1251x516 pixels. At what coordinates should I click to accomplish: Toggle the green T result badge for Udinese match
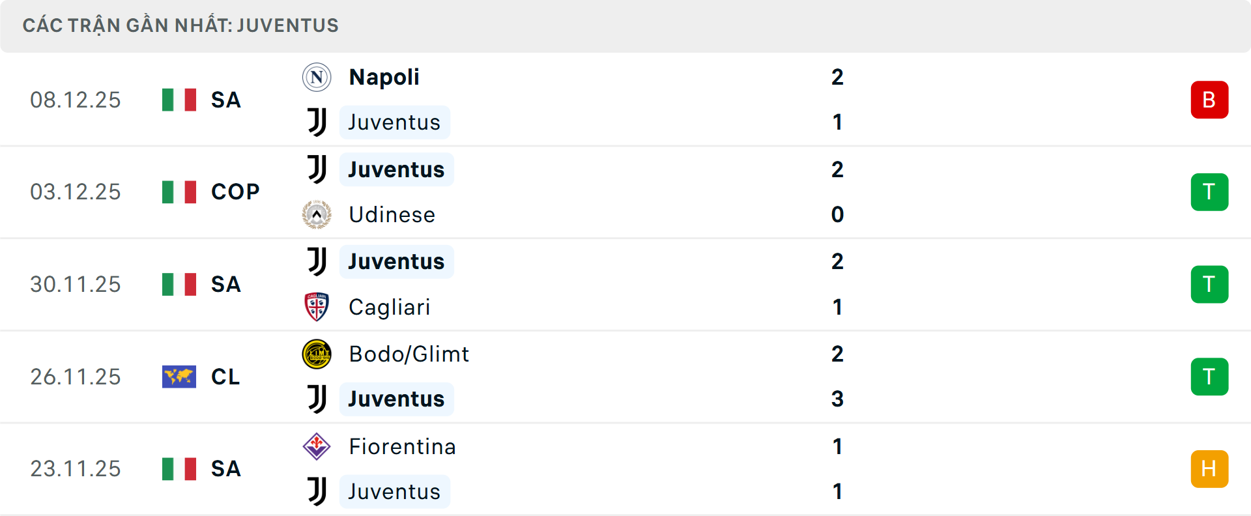coord(1209,192)
